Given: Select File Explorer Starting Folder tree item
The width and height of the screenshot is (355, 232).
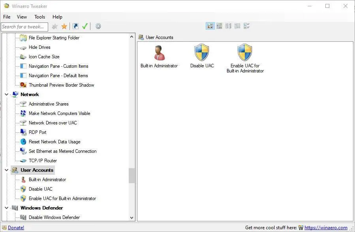Looking at the screenshot, I should tap(54, 38).
